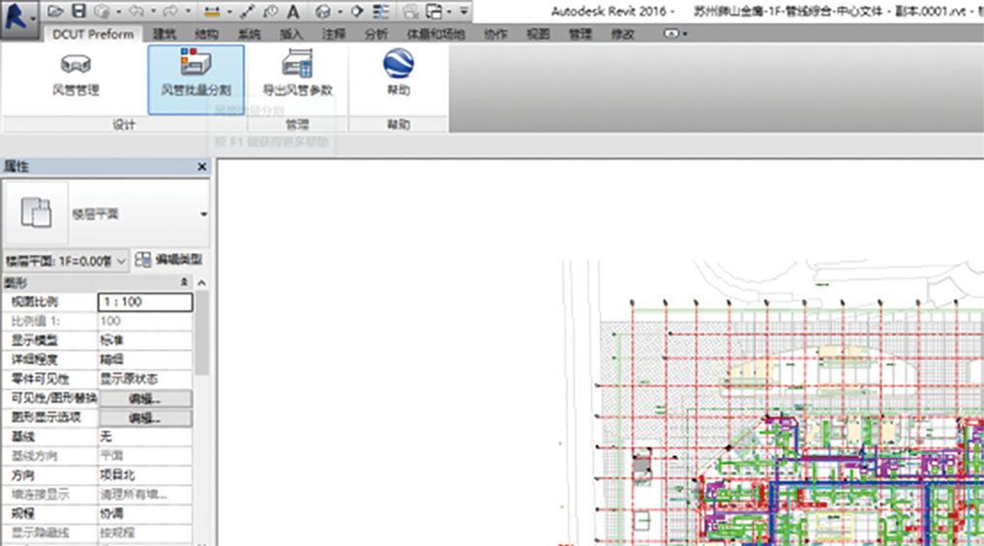Open the Customize Quick Access Toolbar dropdown
984x546 pixels.
(x=463, y=12)
